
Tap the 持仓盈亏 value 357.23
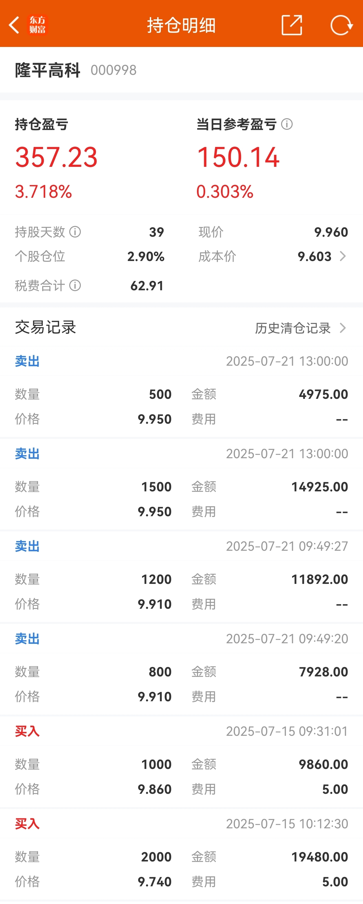point(56,157)
